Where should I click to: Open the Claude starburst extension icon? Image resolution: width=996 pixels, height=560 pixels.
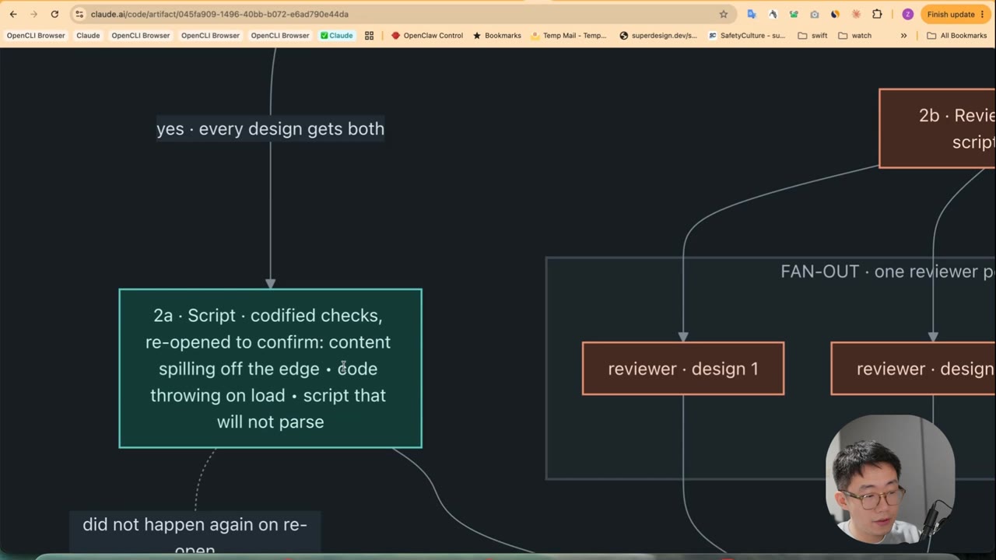point(856,14)
